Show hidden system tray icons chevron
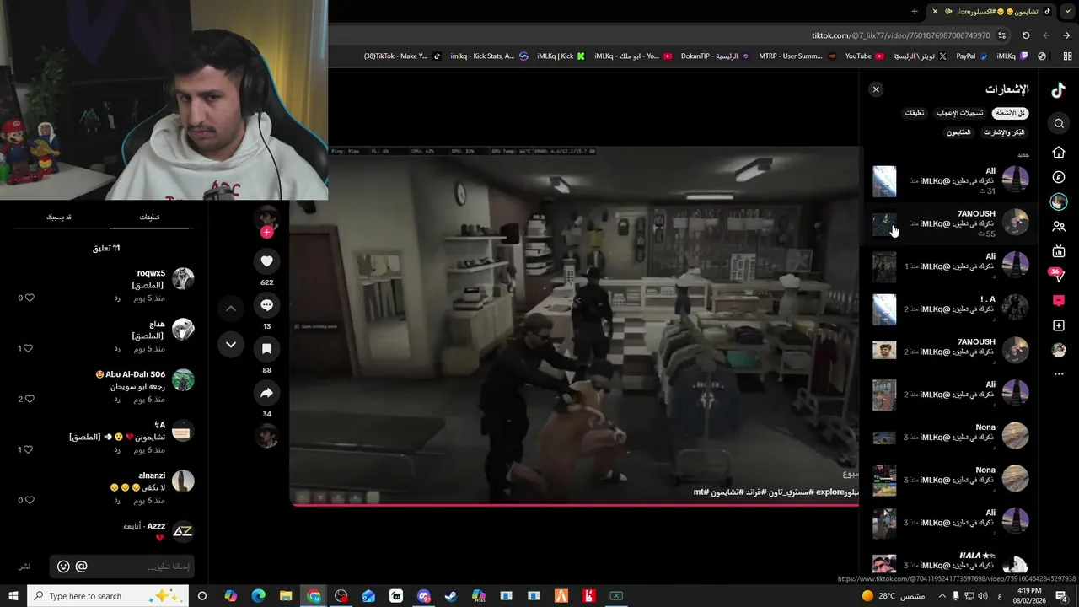This screenshot has width=1079, height=607. click(x=942, y=596)
